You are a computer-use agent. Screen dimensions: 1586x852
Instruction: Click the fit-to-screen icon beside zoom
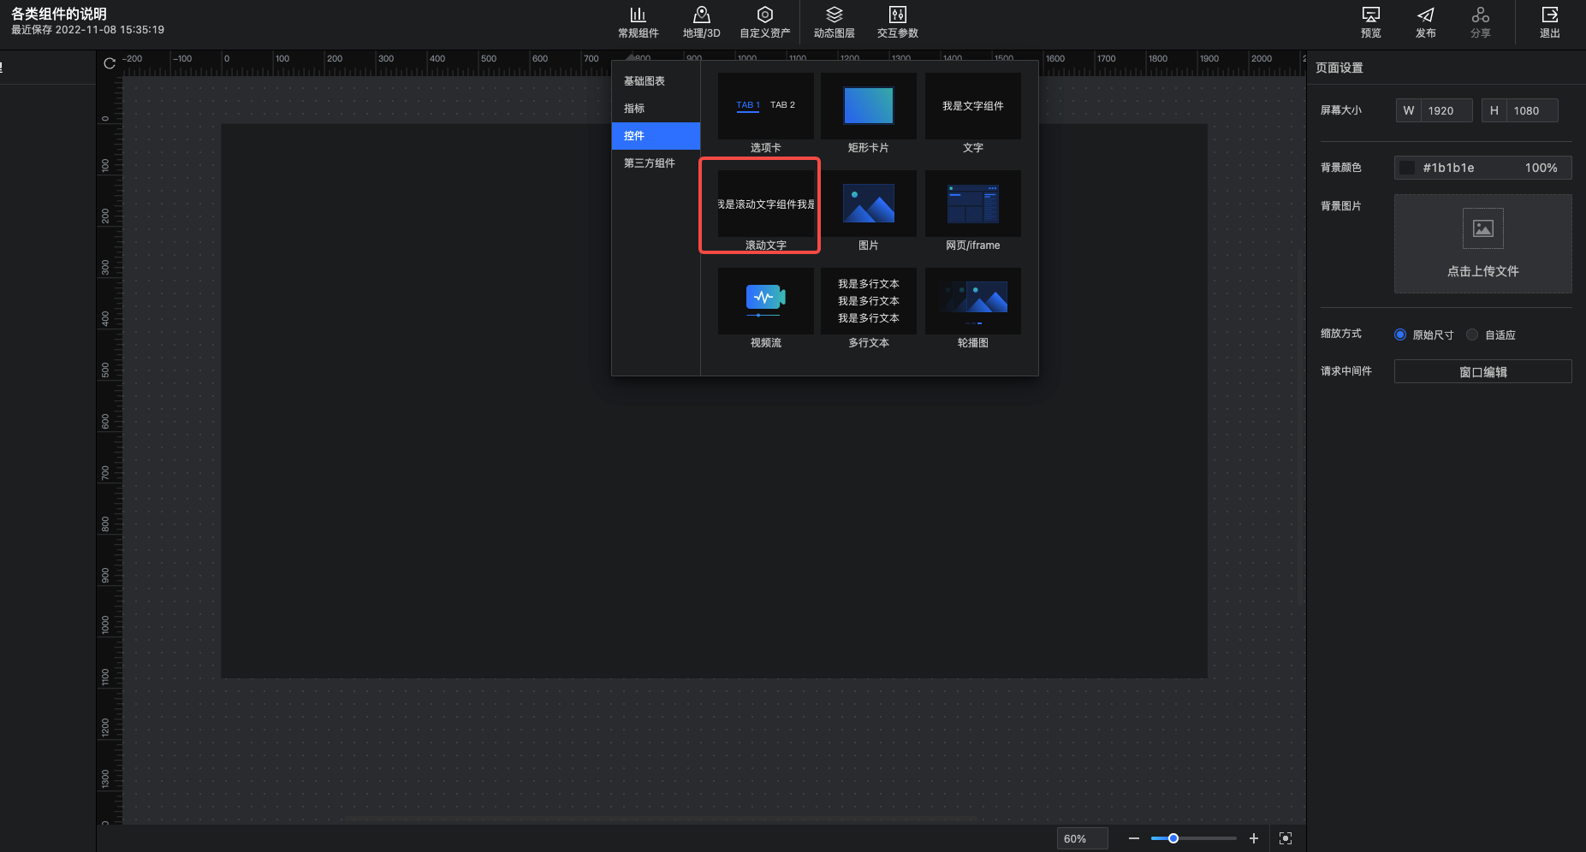1285,838
